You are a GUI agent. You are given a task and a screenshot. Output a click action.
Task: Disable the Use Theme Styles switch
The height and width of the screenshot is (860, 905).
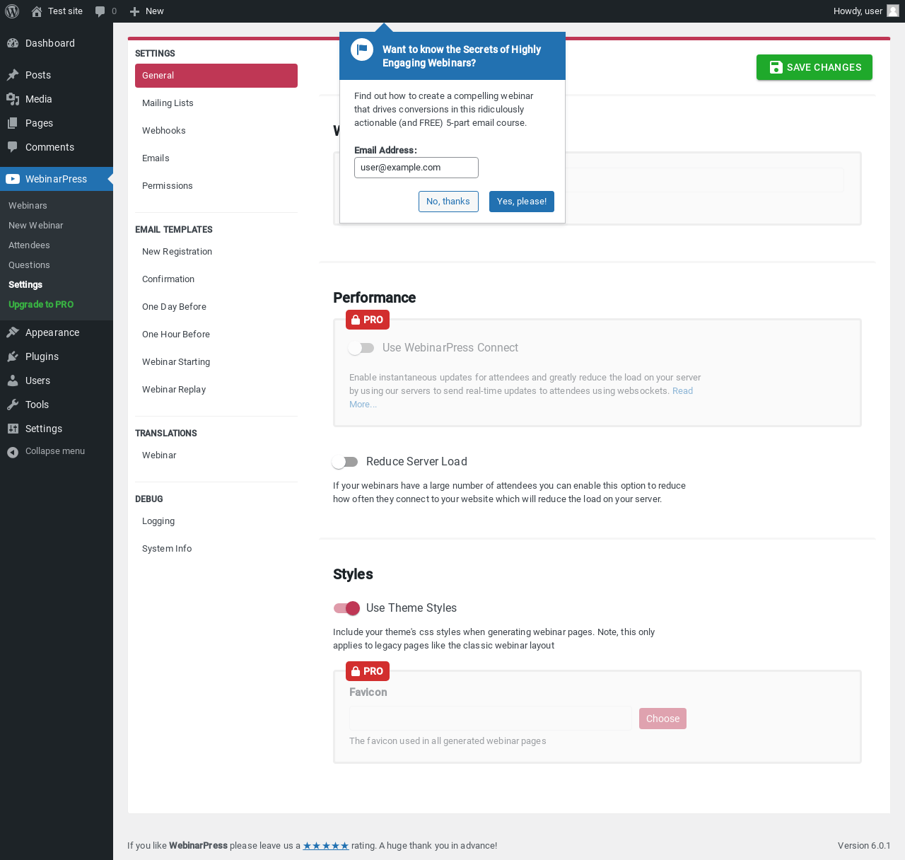[347, 608]
